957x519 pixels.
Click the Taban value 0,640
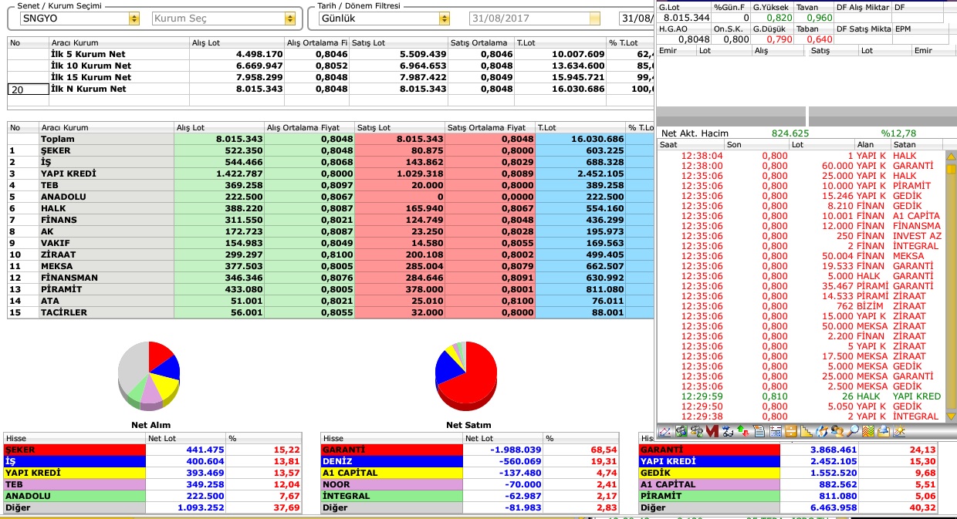pyautogui.click(x=819, y=39)
